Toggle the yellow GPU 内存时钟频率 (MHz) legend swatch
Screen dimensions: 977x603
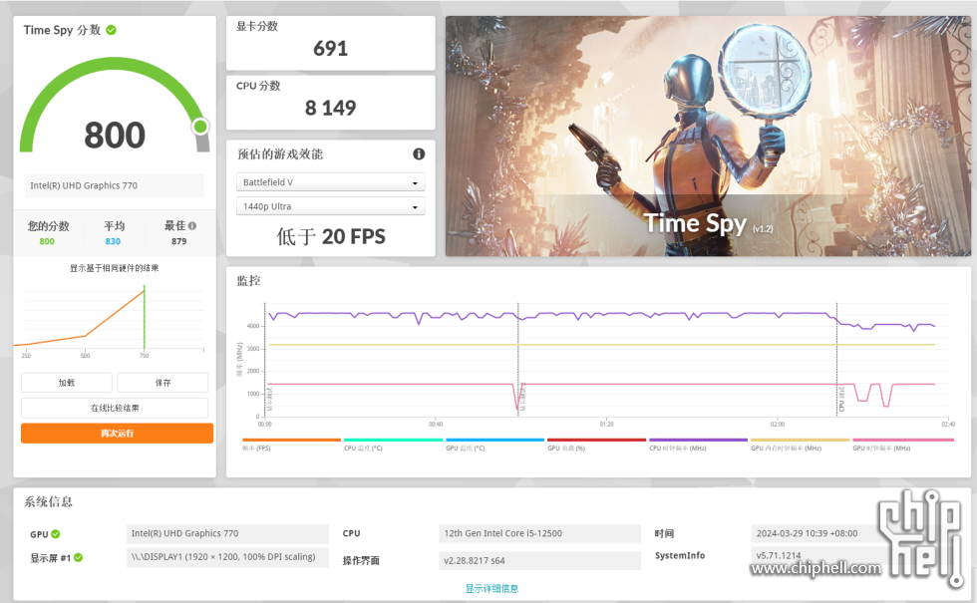point(800,440)
